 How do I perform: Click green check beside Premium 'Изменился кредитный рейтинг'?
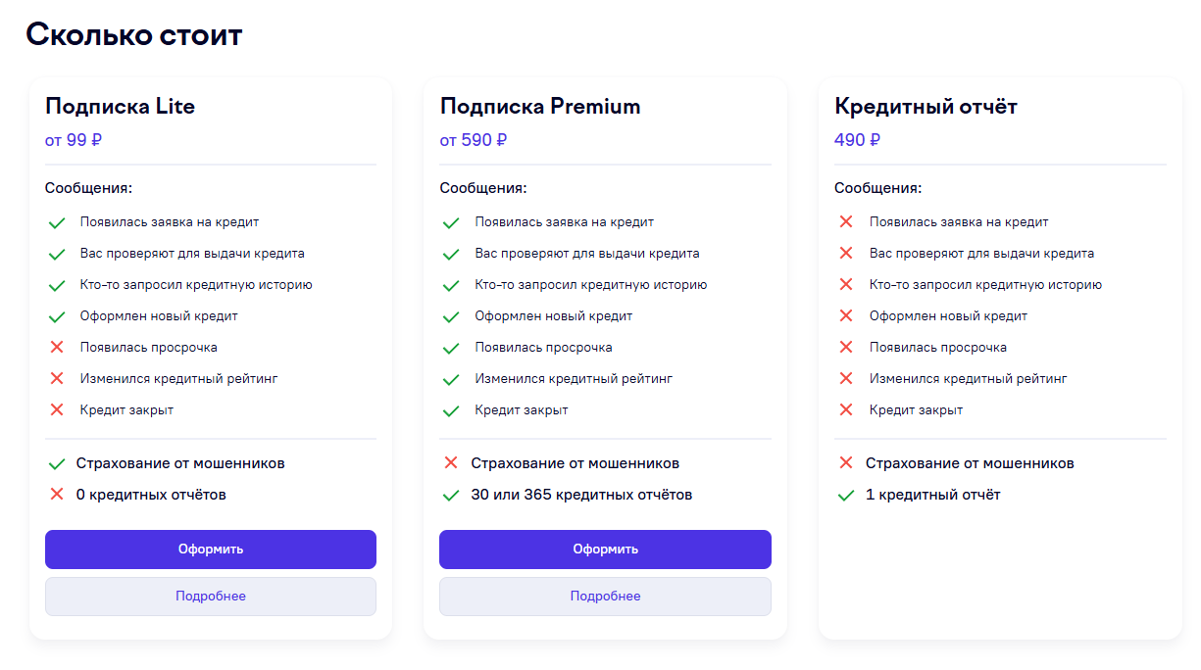point(451,379)
